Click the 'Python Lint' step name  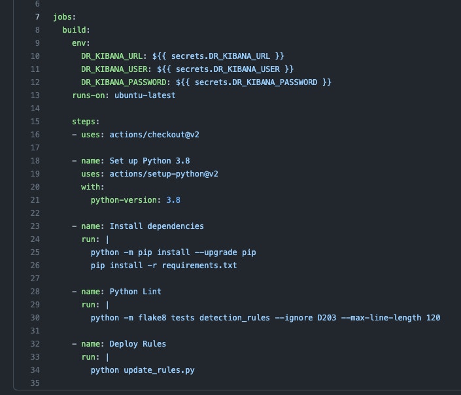click(135, 292)
